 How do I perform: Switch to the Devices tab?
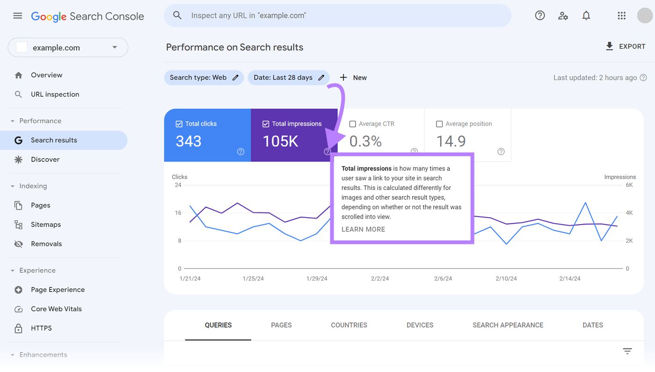point(420,325)
